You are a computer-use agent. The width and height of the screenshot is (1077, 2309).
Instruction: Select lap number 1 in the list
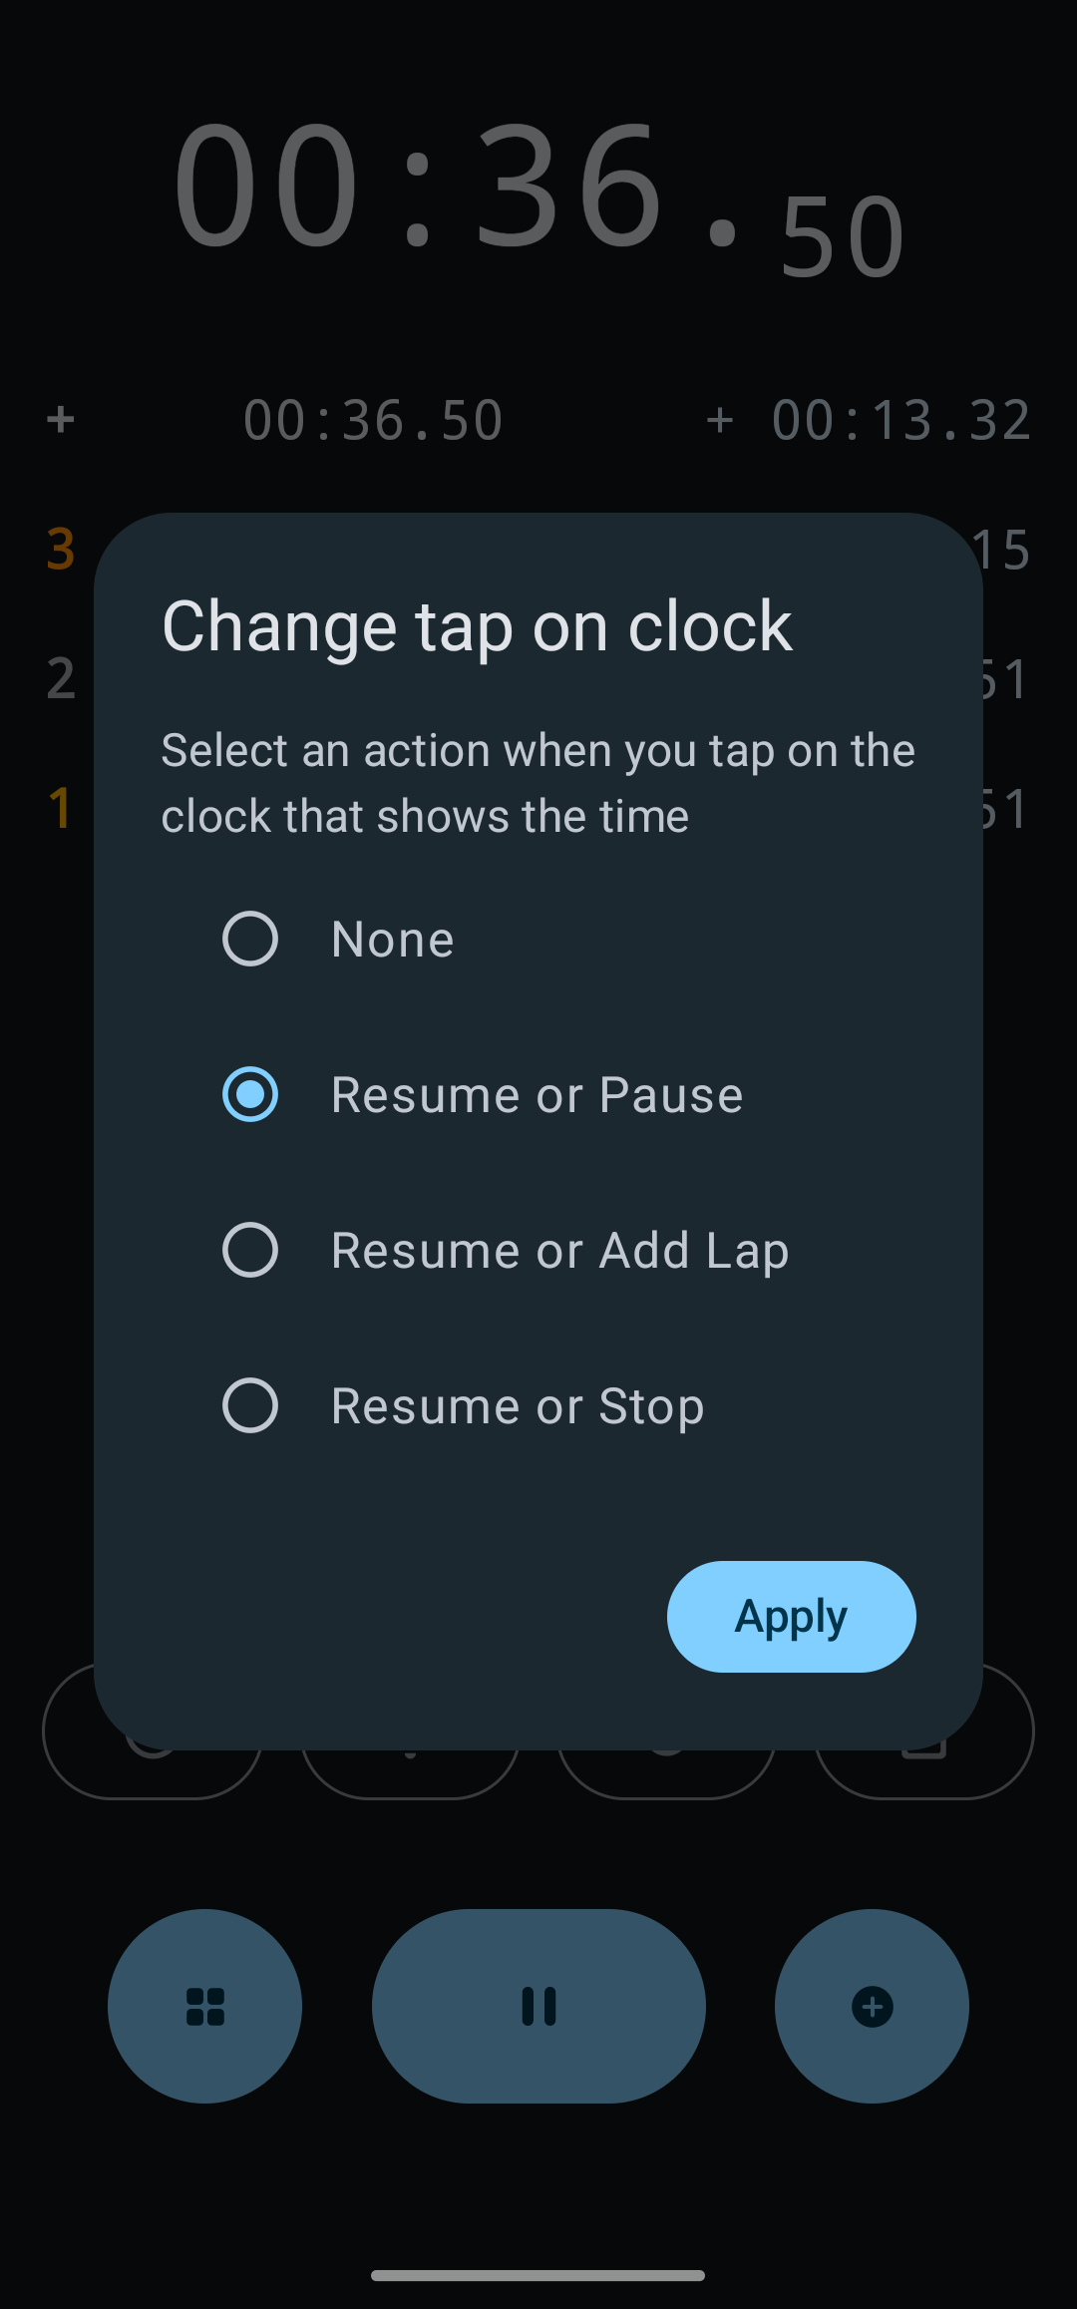tap(61, 808)
